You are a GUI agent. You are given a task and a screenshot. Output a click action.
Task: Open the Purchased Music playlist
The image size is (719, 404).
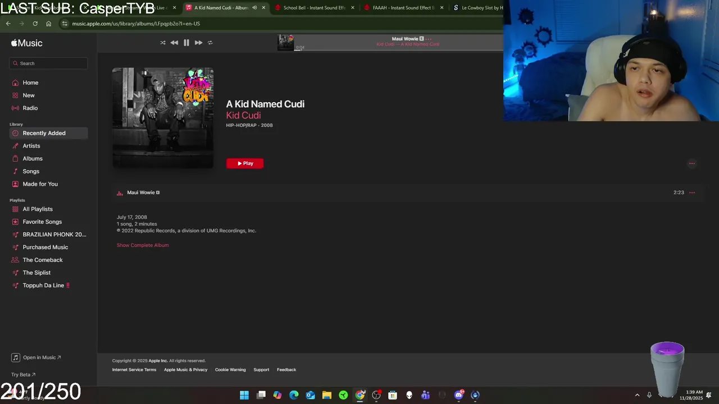[45, 247]
